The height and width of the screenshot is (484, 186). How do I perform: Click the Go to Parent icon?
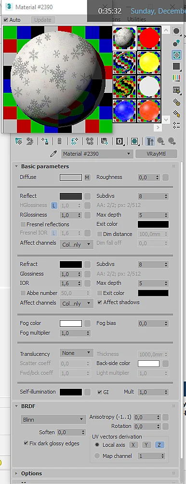[x=161, y=141]
